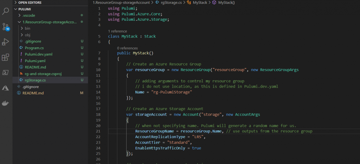This screenshot has width=360, height=164.
Task: Open the Search view in activity bar
Action: coord(6,11)
